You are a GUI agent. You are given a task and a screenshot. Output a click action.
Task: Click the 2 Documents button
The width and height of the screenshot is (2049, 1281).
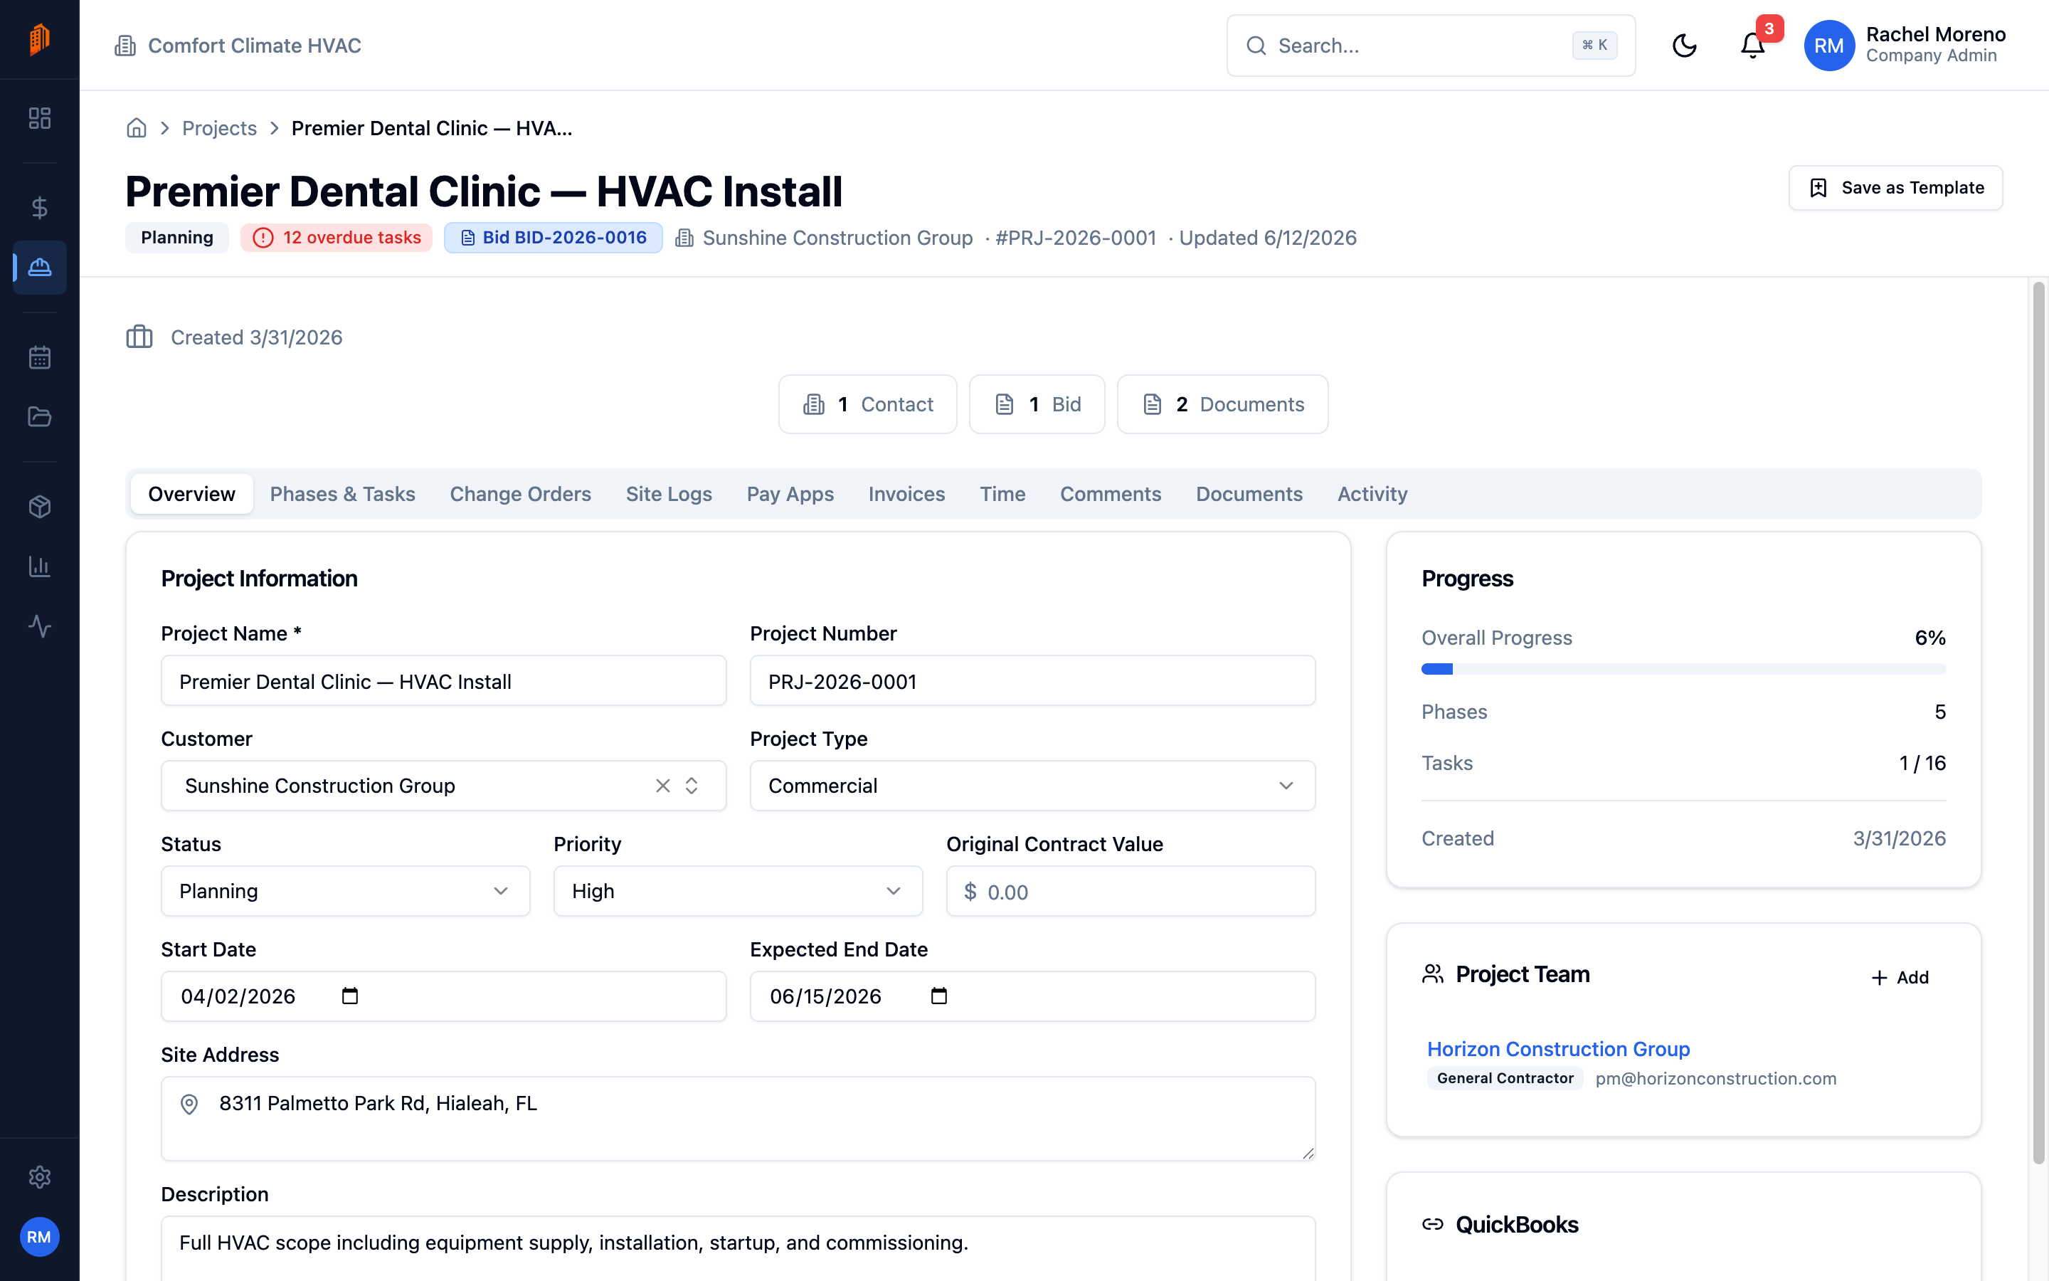coord(1222,404)
